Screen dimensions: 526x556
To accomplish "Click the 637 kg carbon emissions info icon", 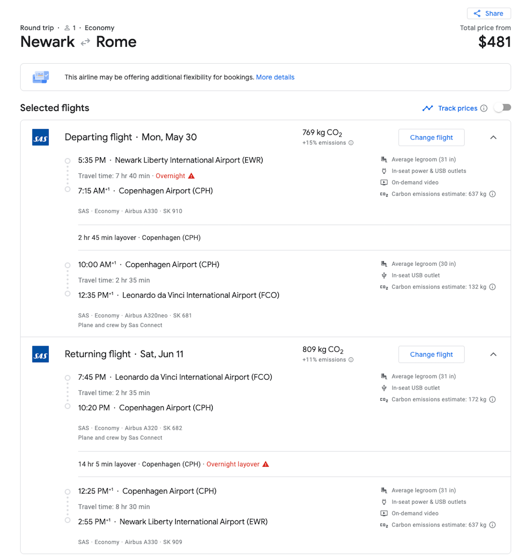I will pos(492,194).
